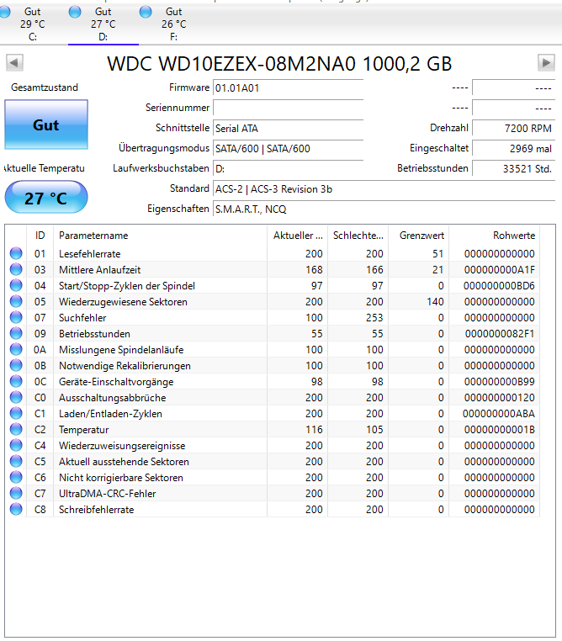The width and height of the screenshot is (562, 641).
Task: Click raw value 000000000A1F
Action: pyautogui.click(x=499, y=270)
